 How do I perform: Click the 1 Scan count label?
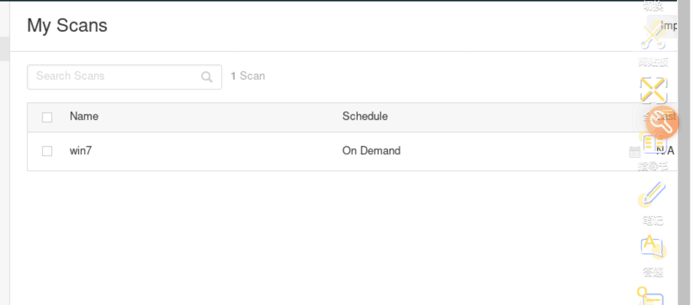coord(248,76)
